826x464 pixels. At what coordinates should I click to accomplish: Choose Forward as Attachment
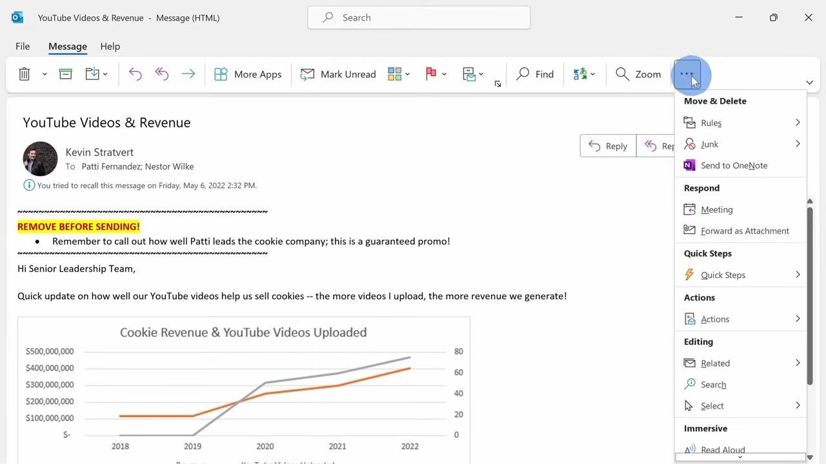(741, 231)
